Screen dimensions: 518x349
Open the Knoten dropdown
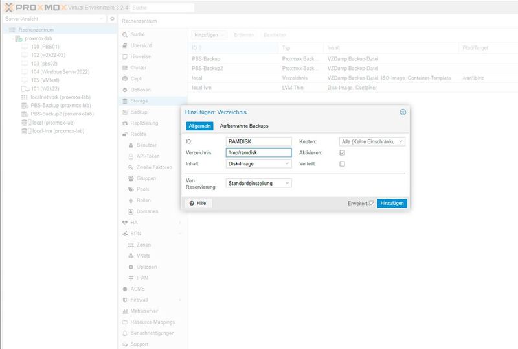click(x=372, y=141)
